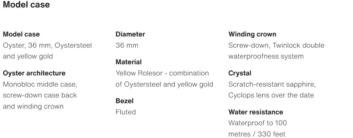Click the "Material" label

128,62
